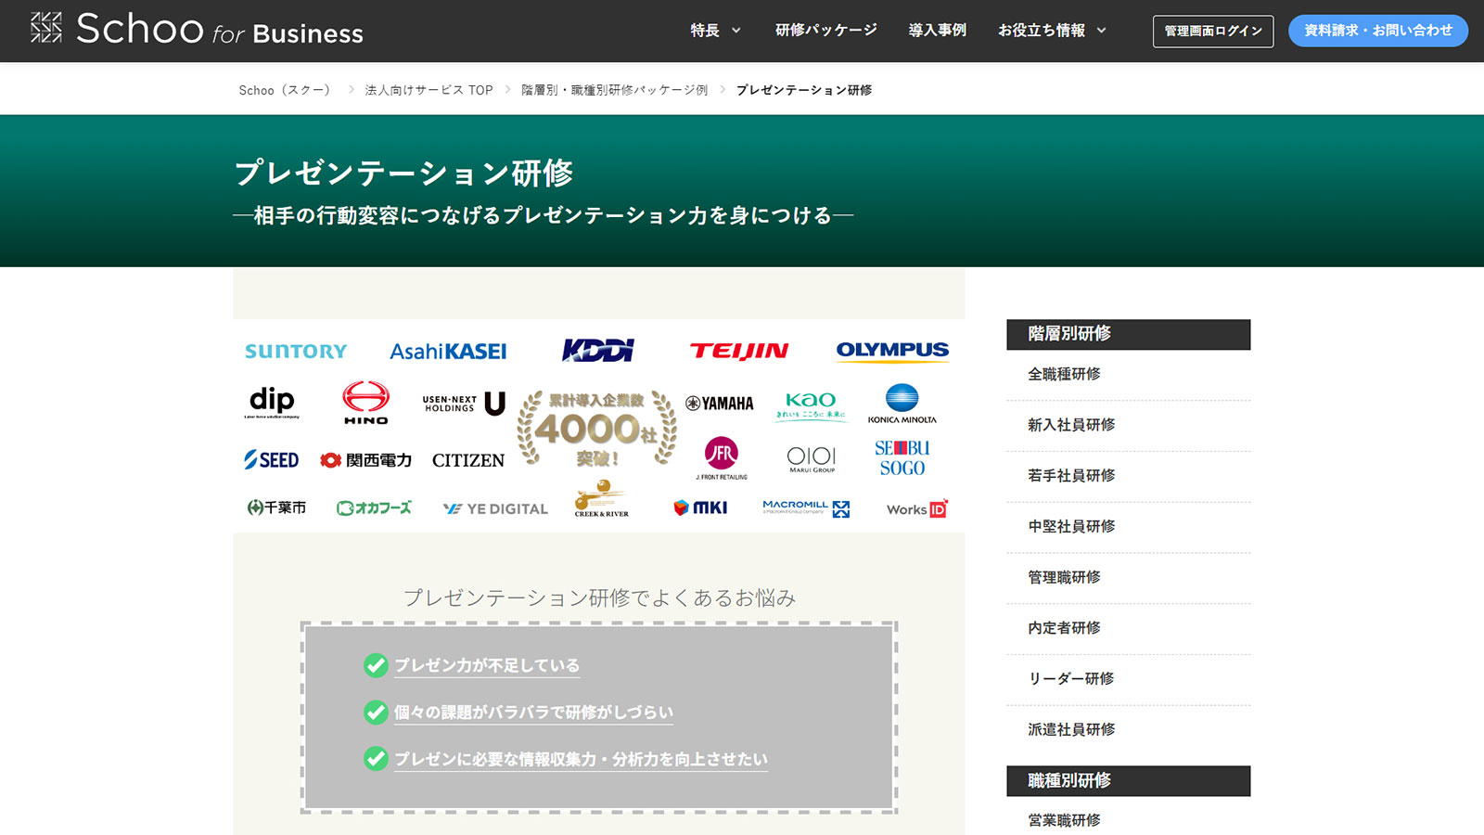Click the プレゼンテーション研修 page heading
The width and height of the screenshot is (1484, 835).
[x=403, y=173]
